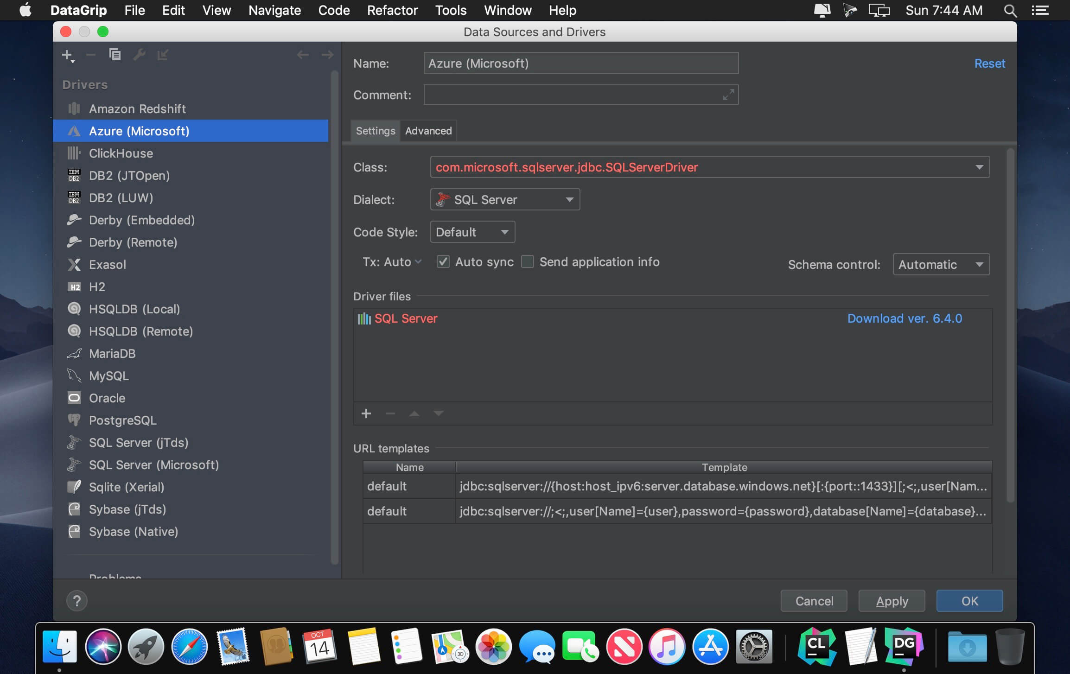Screen dimensions: 1070x674
Task: Open the Trash in the Dock
Action: click(x=1010, y=647)
